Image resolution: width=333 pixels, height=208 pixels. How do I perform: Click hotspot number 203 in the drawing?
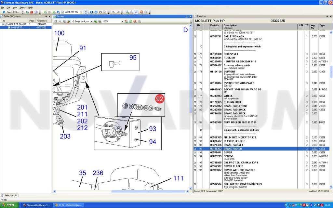coord(65,136)
